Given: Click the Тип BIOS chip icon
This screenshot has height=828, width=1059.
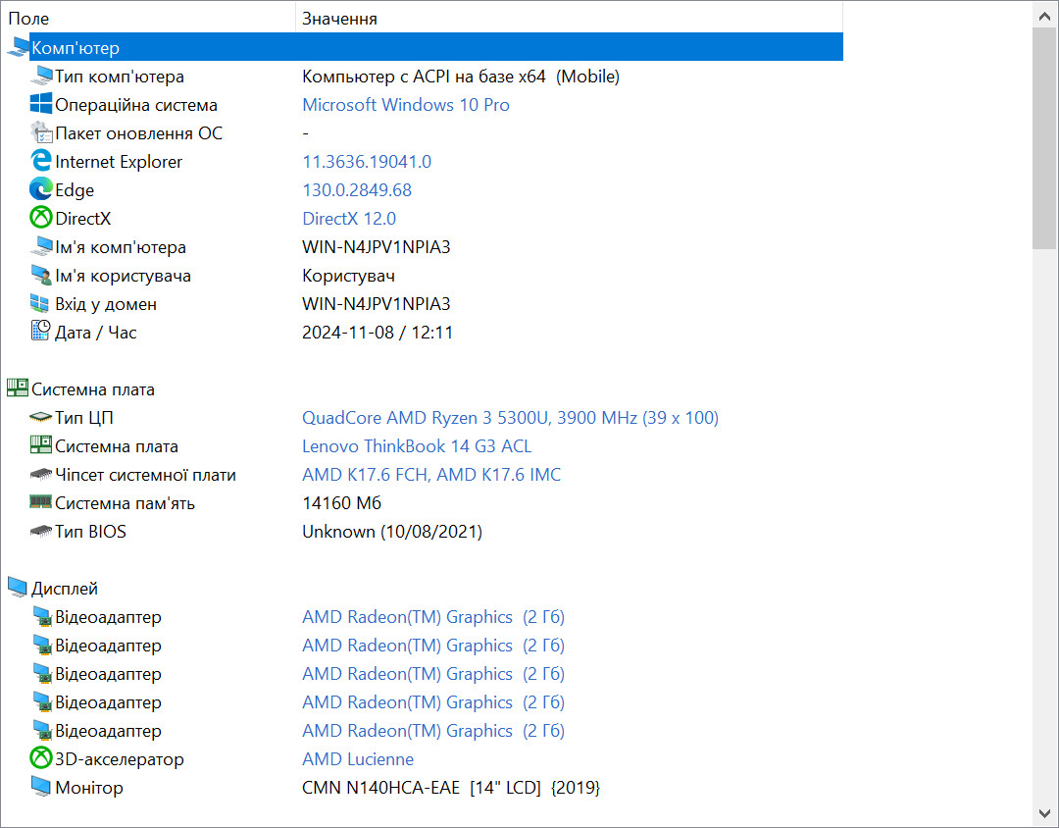Looking at the screenshot, I should click(x=41, y=532).
